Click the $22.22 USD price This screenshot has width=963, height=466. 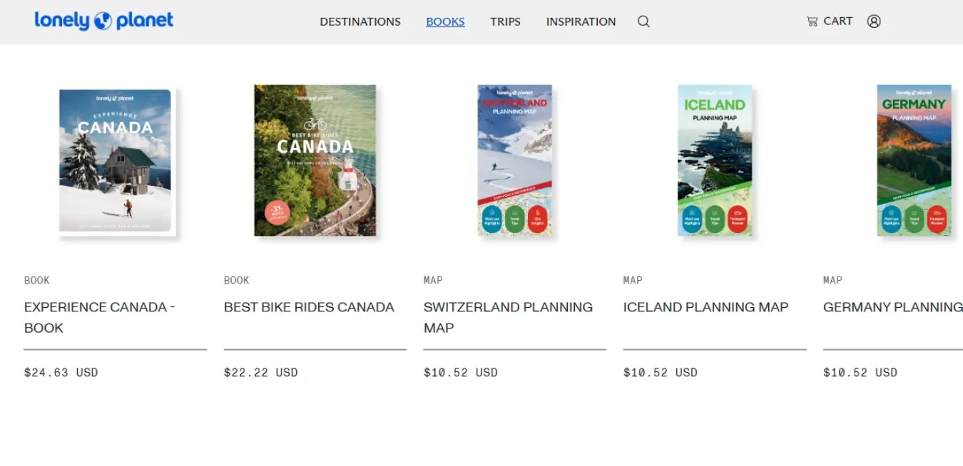click(x=260, y=372)
